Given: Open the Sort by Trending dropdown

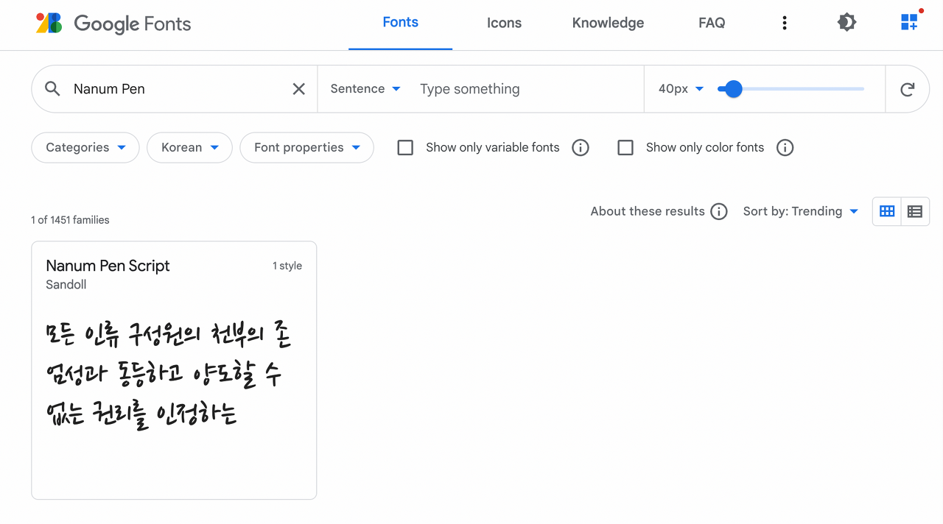Looking at the screenshot, I should pos(801,211).
